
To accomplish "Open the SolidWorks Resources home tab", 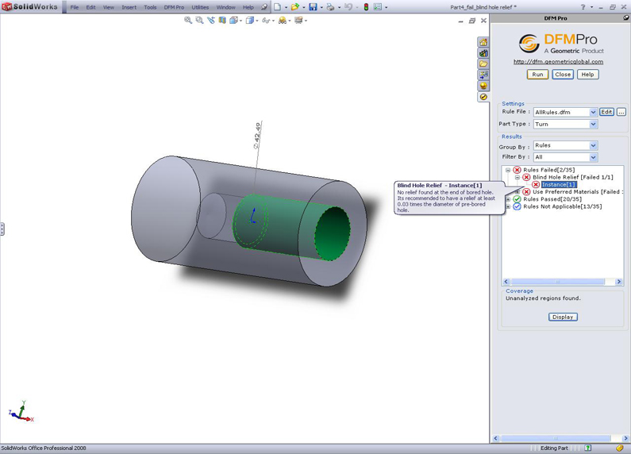I will tap(483, 42).
